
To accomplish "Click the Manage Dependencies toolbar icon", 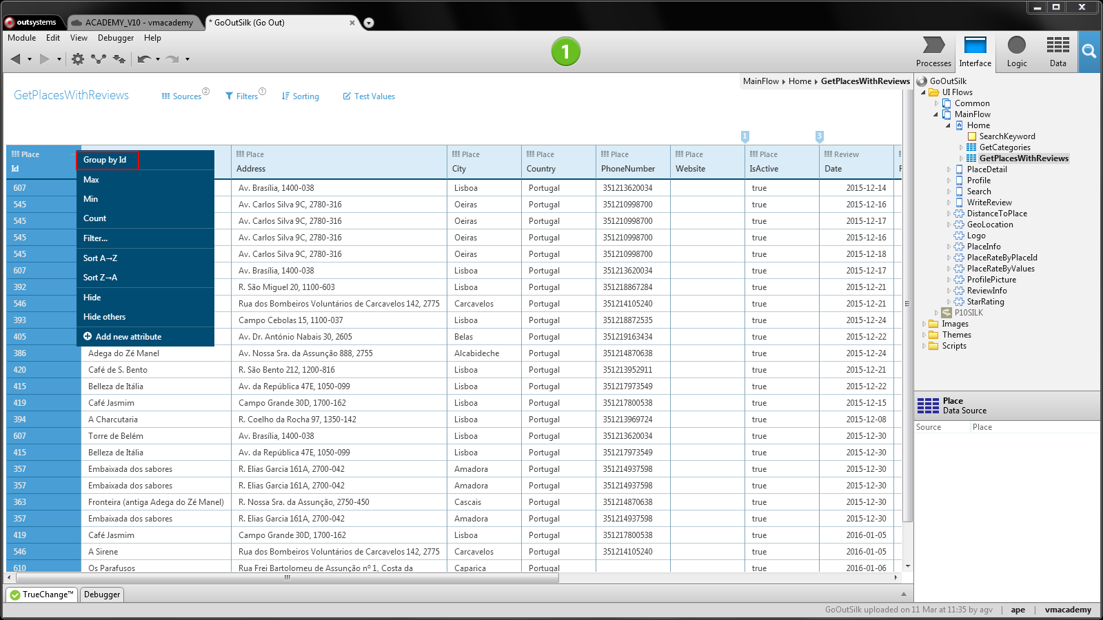I will click(99, 59).
